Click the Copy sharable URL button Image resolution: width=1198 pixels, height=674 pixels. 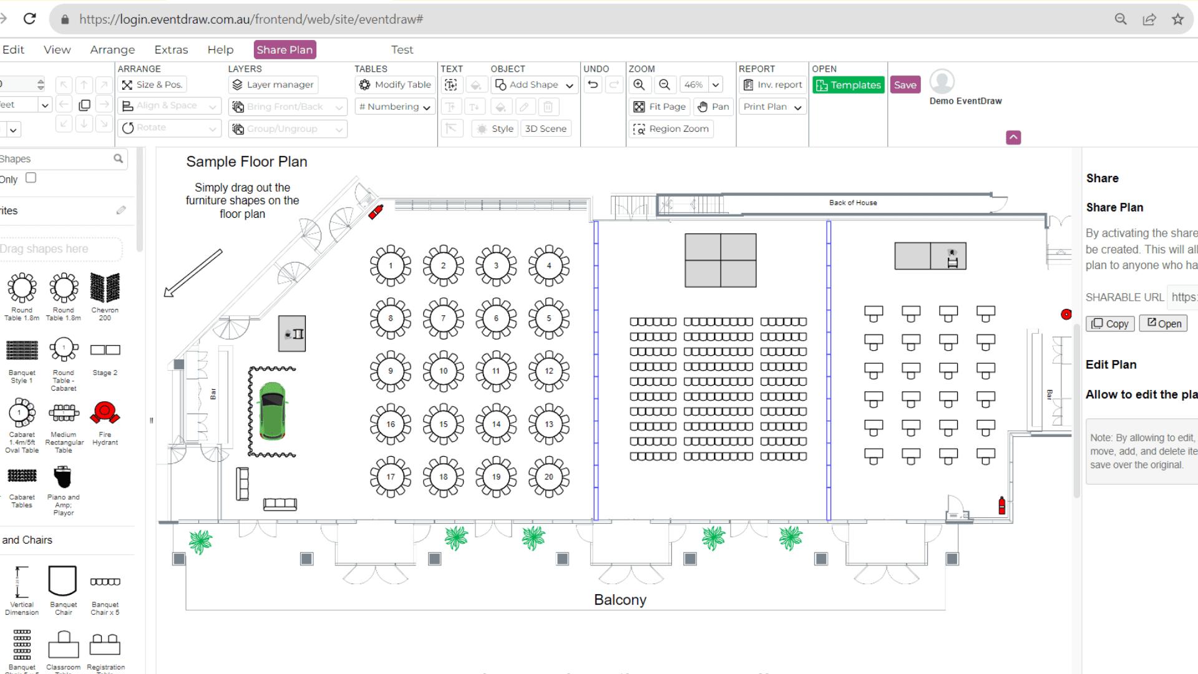pyautogui.click(x=1110, y=323)
